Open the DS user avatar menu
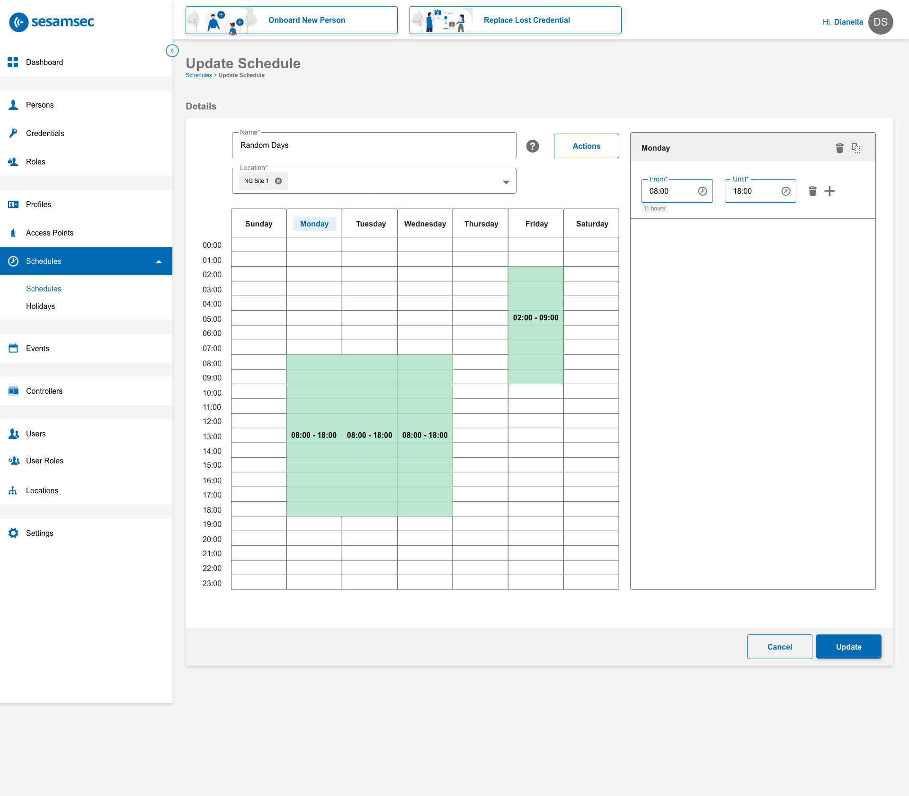 point(881,22)
